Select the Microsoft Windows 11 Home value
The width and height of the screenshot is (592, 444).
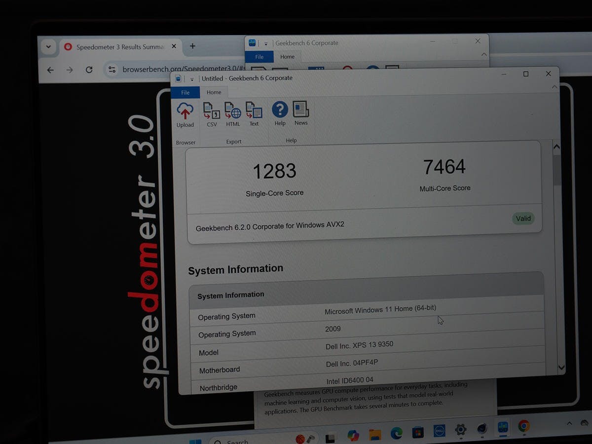380,309
